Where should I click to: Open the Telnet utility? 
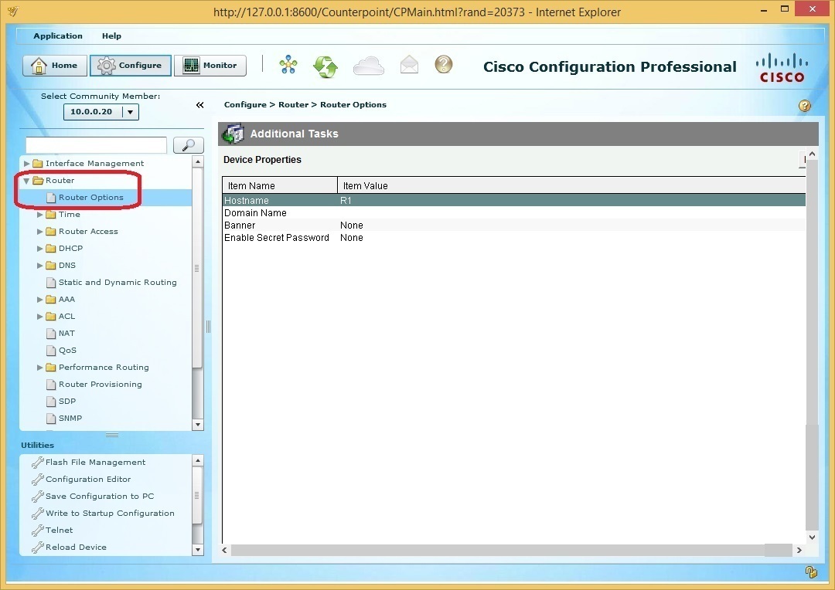point(59,531)
